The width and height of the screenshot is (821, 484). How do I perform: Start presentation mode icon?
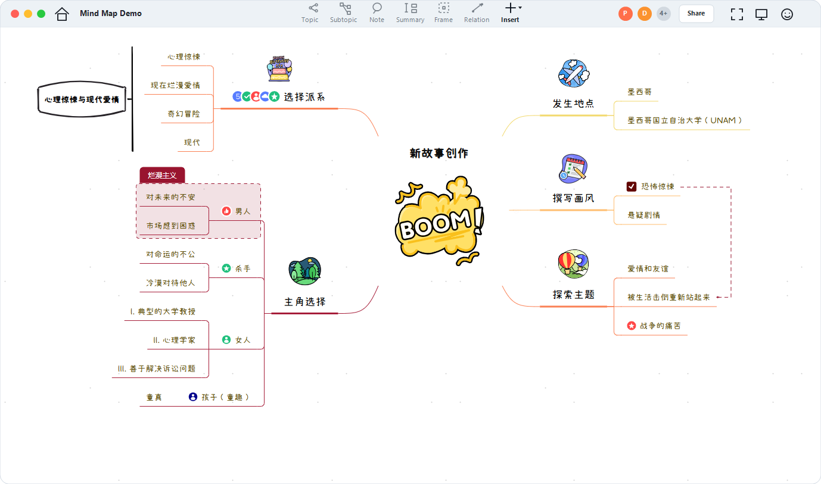coord(761,14)
